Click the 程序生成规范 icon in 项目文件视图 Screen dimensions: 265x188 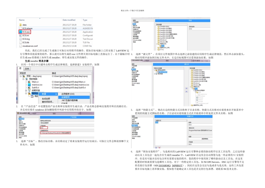click(156, 70)
